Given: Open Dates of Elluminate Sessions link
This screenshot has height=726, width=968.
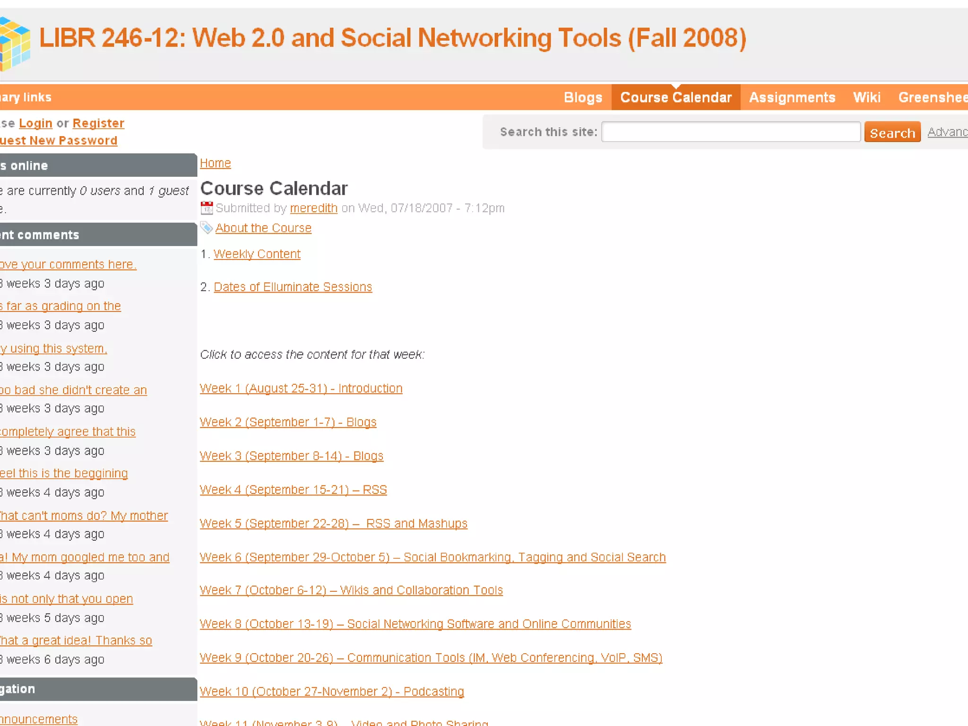Looking at the screenshot, I should pos(293,287).
